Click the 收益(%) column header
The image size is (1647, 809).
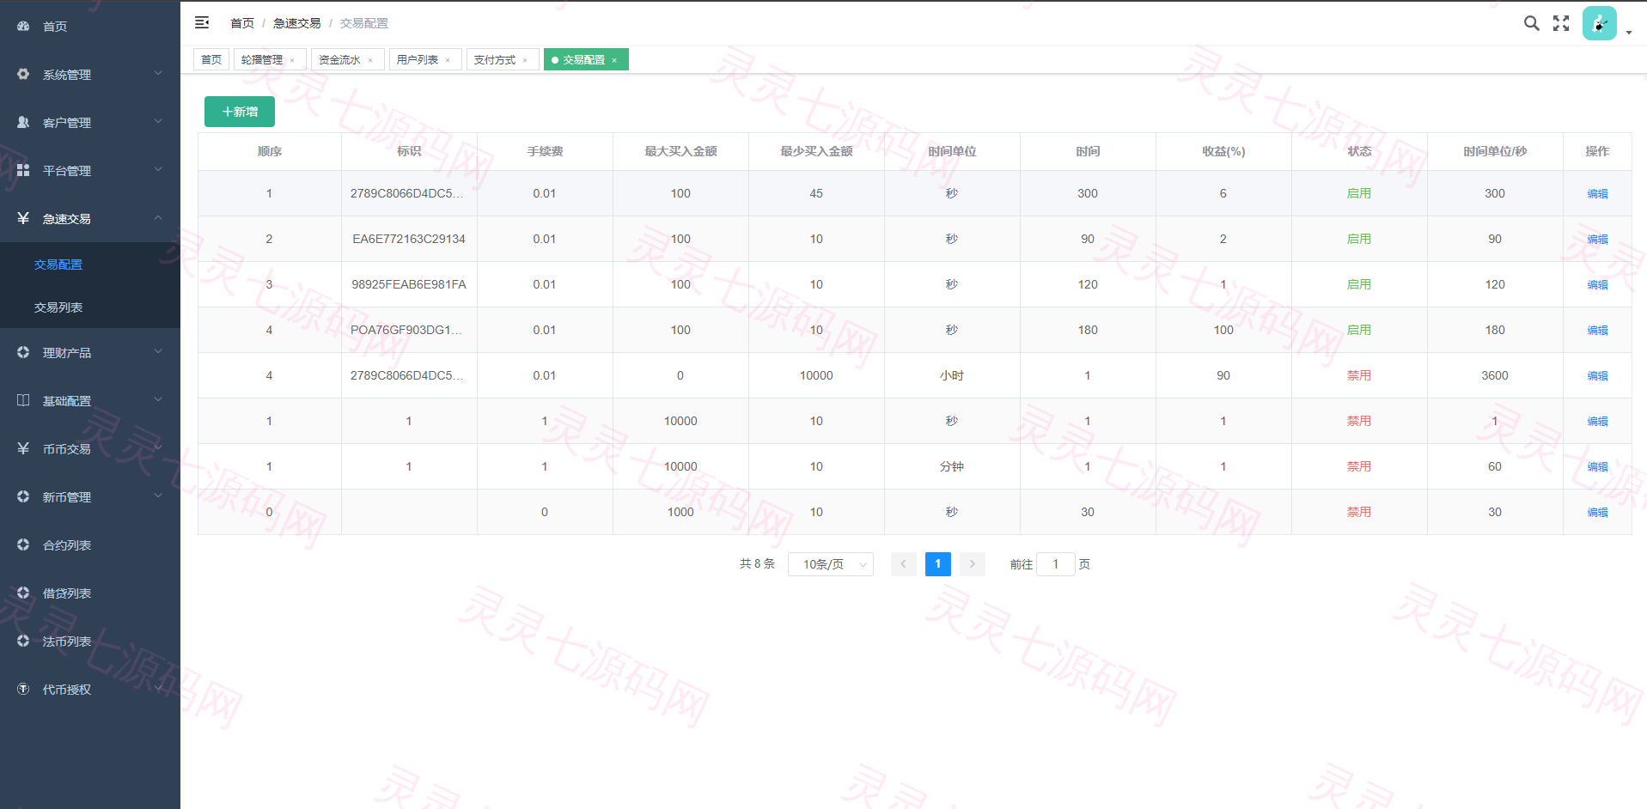pos(1223,151)
